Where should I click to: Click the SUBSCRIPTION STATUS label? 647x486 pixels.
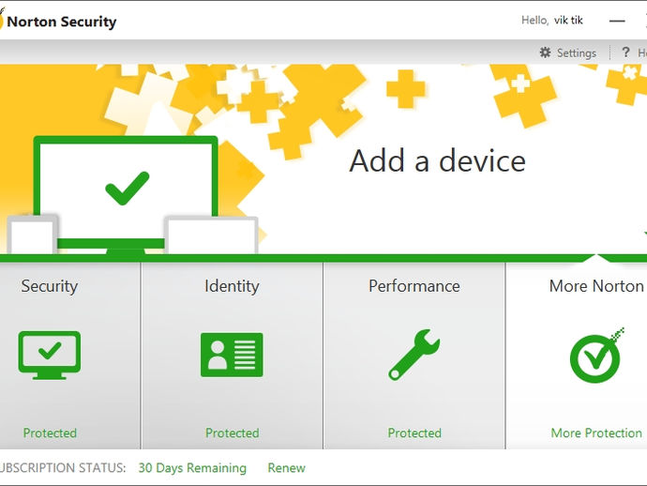pos(62,468)
